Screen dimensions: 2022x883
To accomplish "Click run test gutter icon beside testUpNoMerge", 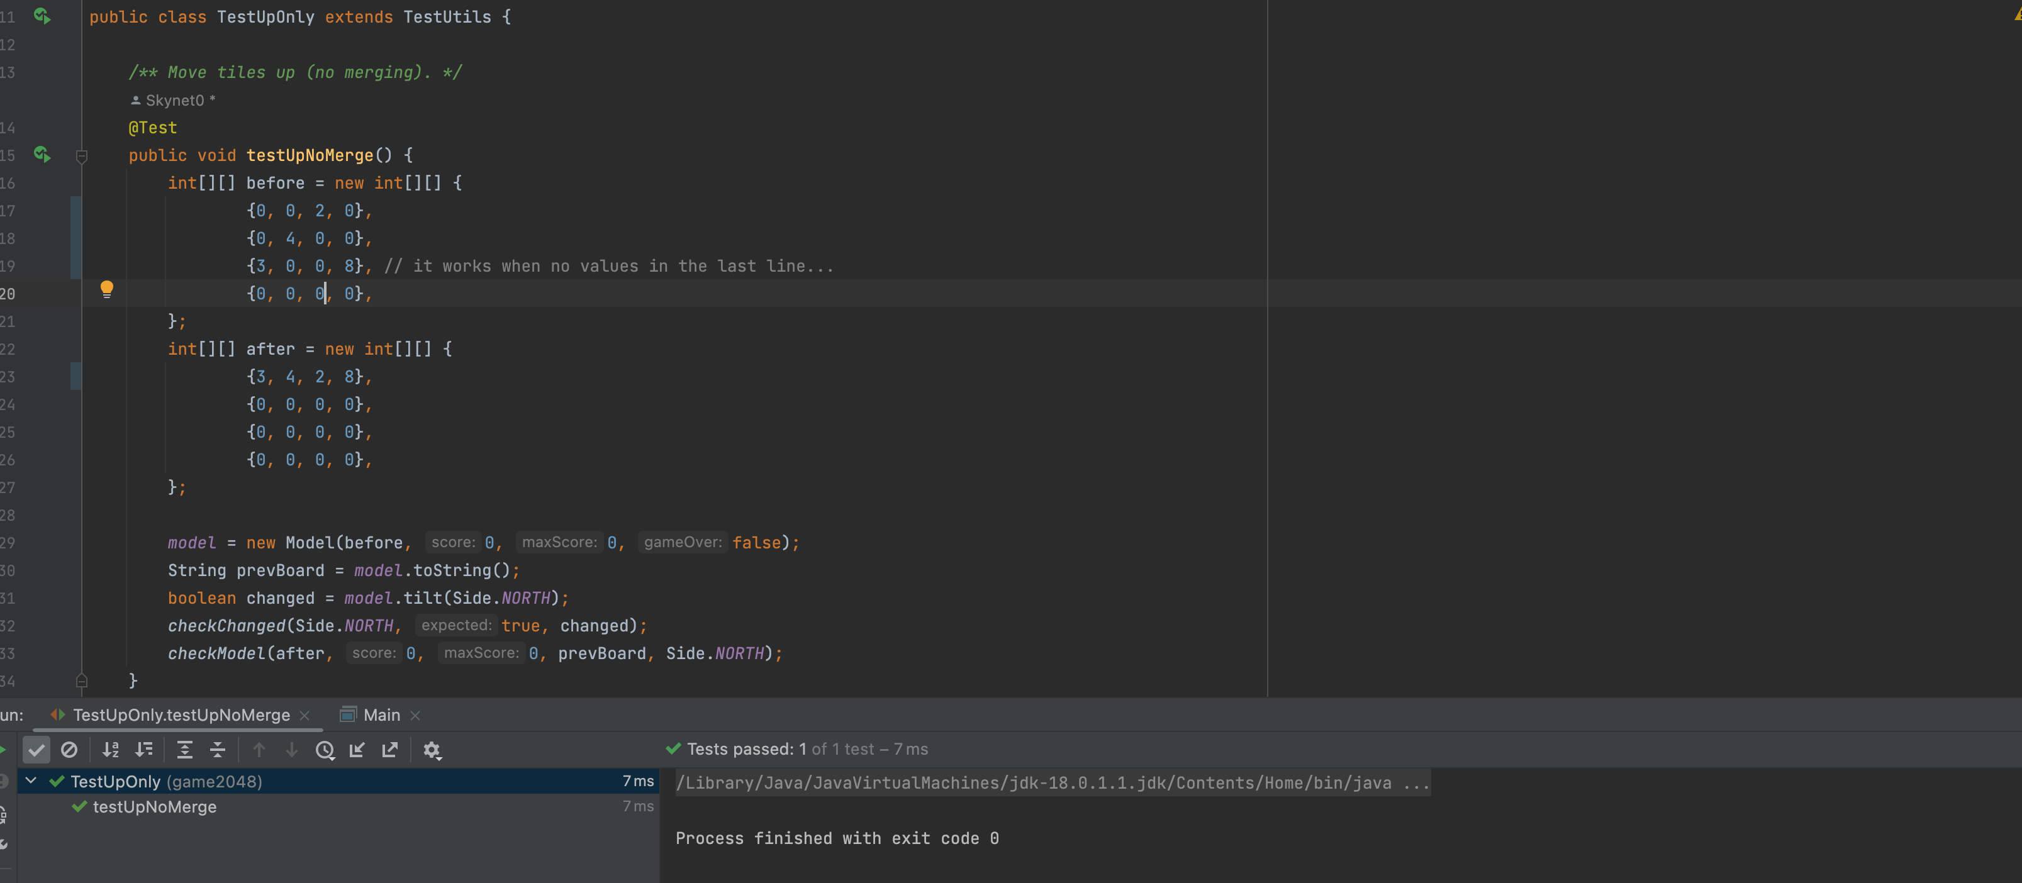I will 42,155.
